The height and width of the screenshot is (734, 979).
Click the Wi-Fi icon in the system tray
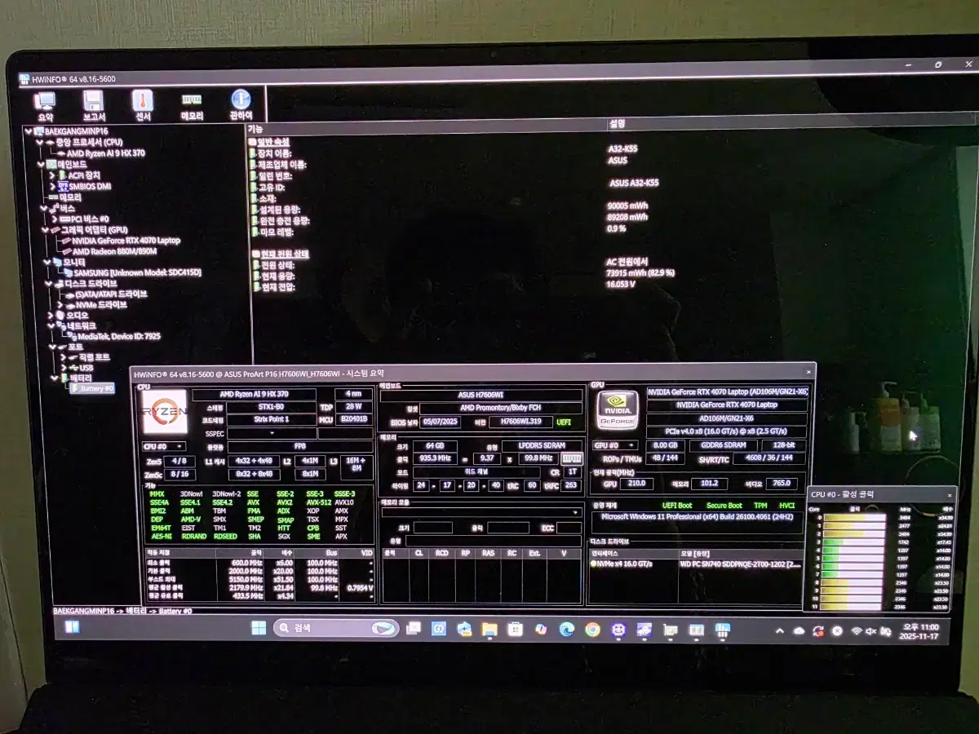point(856,631)
